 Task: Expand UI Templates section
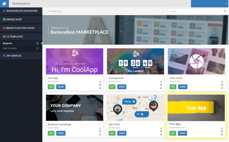[x=21, y=37]
